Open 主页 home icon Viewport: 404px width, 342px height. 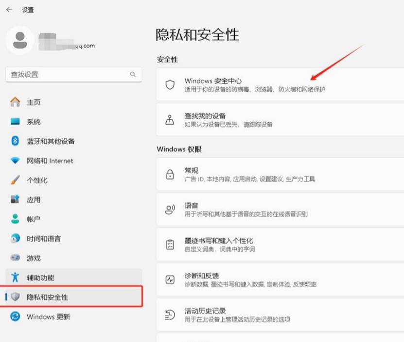coord(15,102)
